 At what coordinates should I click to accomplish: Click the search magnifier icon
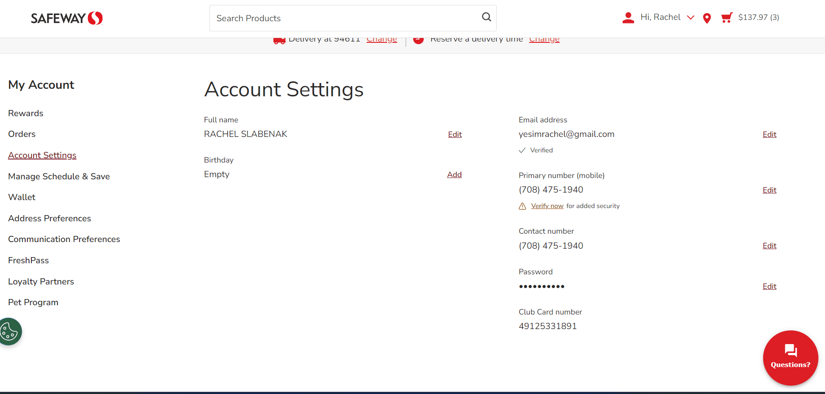(x=487, y=17)
